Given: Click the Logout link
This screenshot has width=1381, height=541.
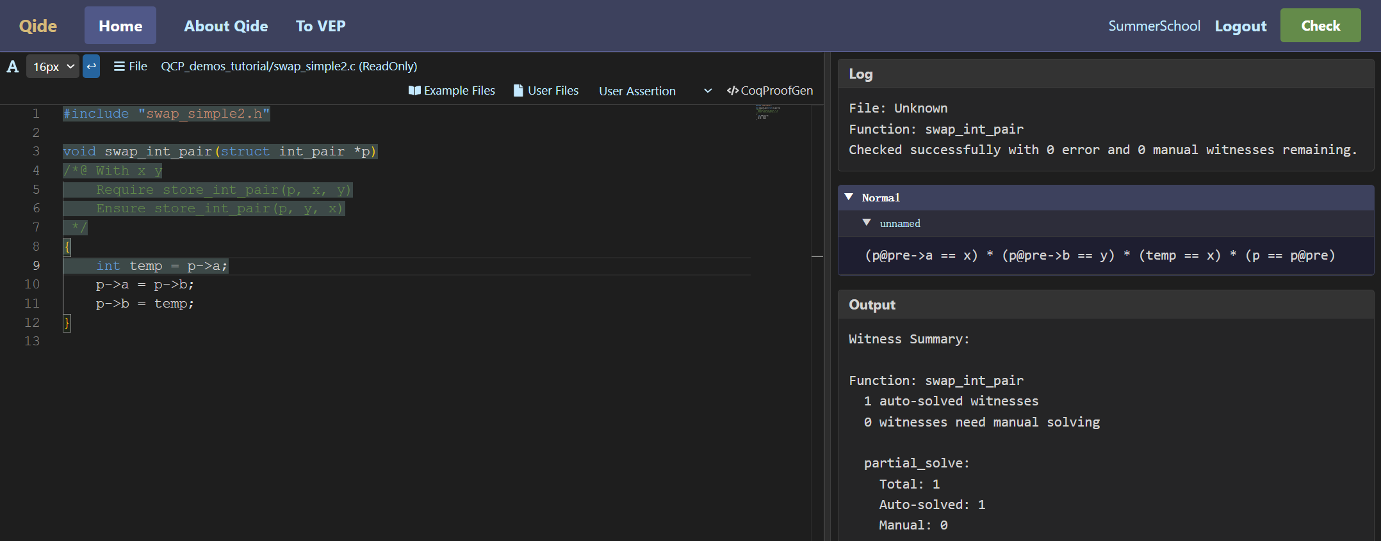Looking at the screenshot, I should 1241,26.
